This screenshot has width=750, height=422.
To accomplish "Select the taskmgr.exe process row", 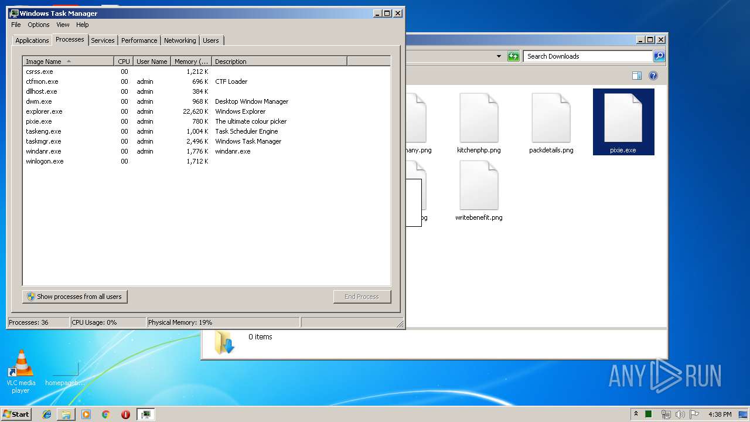I will click(x=206, y=141).
